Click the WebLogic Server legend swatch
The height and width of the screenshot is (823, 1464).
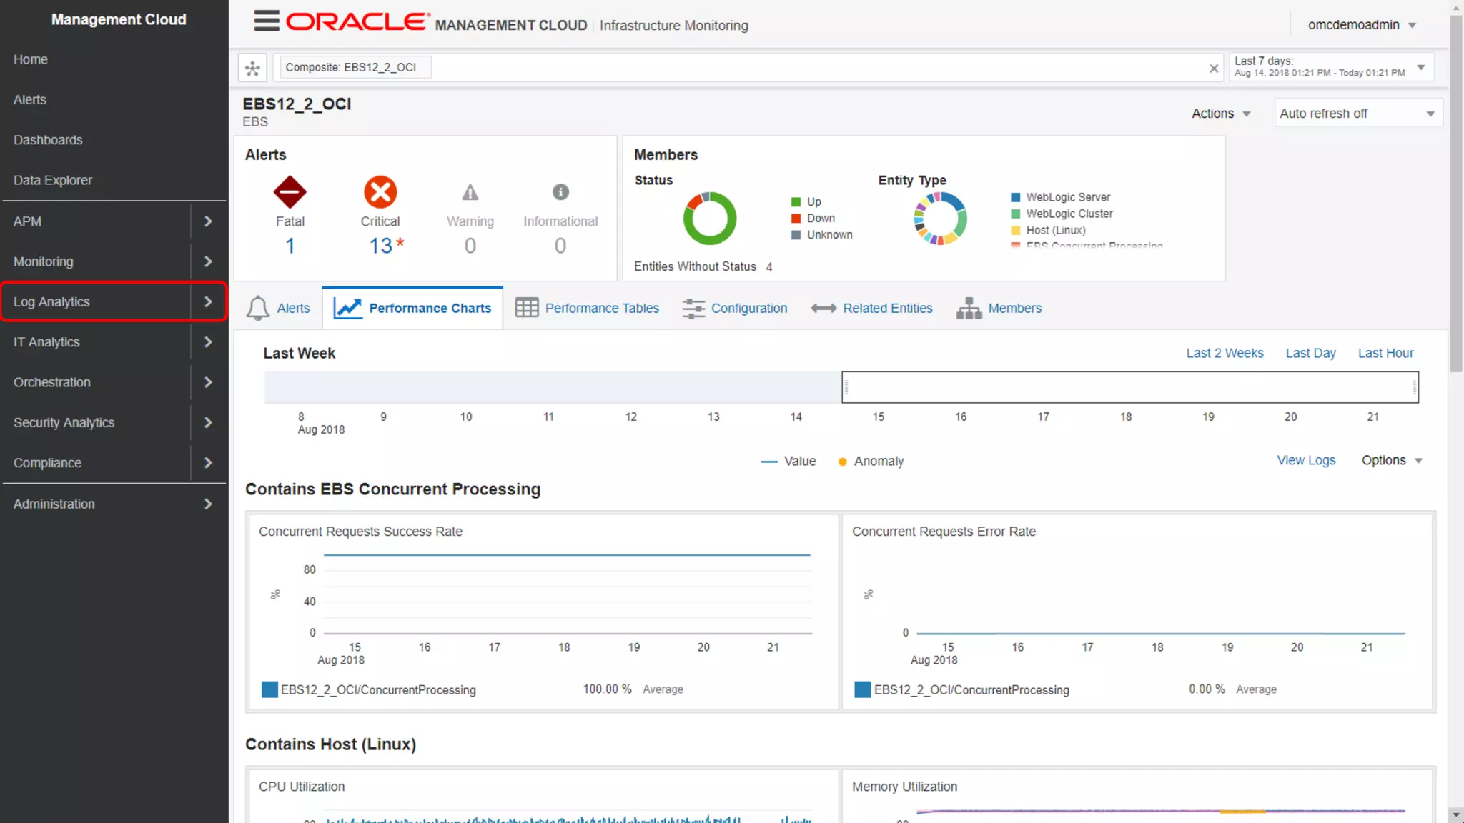(x=1015, y=197)
